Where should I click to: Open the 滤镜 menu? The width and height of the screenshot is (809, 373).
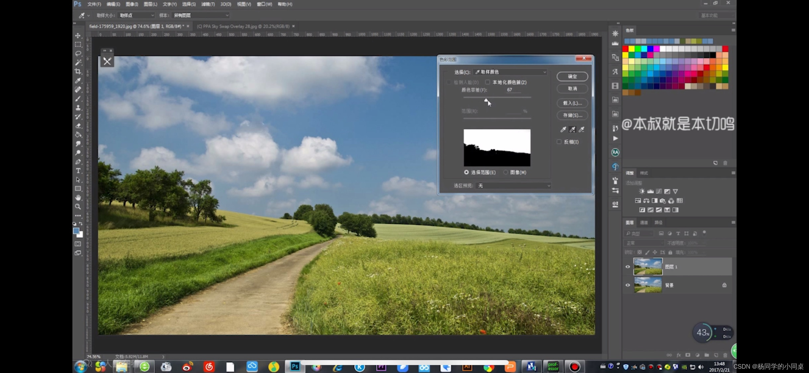(208, 4)
